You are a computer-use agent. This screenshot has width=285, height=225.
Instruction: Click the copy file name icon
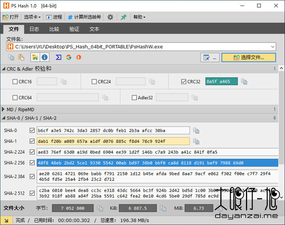click(x=11, y=58)
